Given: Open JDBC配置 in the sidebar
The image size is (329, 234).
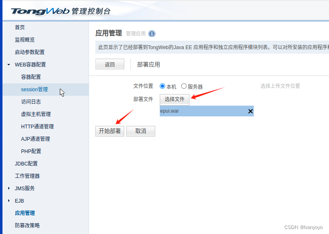Looking at the screenshot, I should [26, 163].
